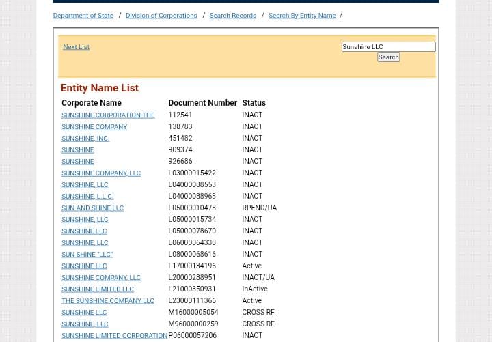Open the Department of State breadcrumb link

point(83,15)
